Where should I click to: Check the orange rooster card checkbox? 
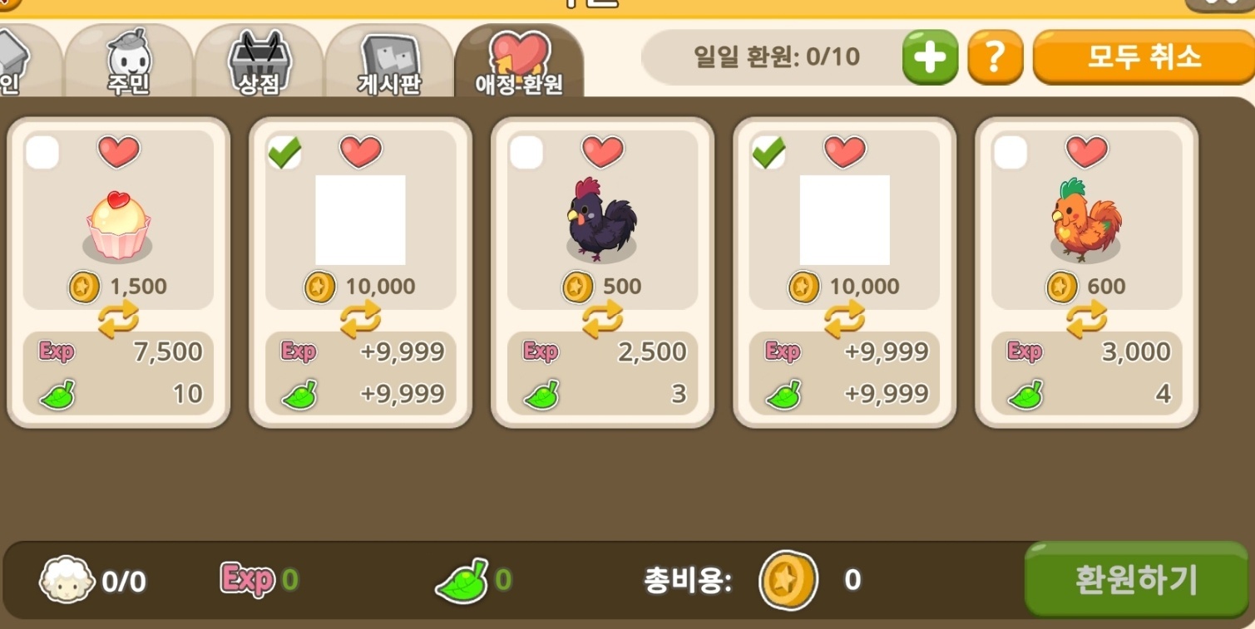tap(1010, 153)
